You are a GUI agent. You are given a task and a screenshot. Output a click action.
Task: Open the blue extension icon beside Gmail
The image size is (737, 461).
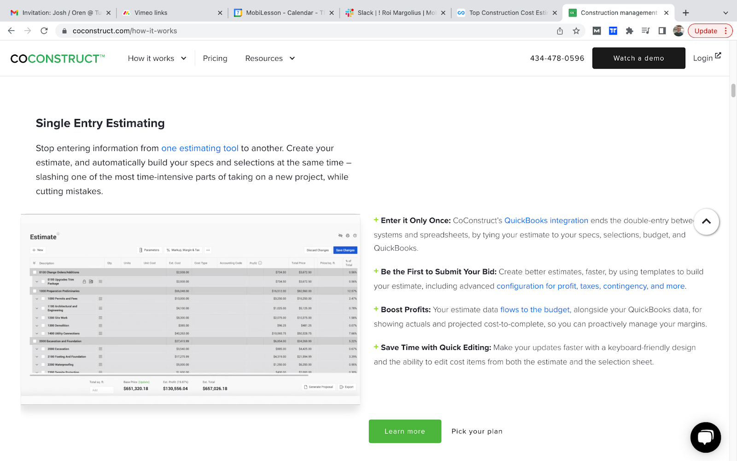coord(613,31)
